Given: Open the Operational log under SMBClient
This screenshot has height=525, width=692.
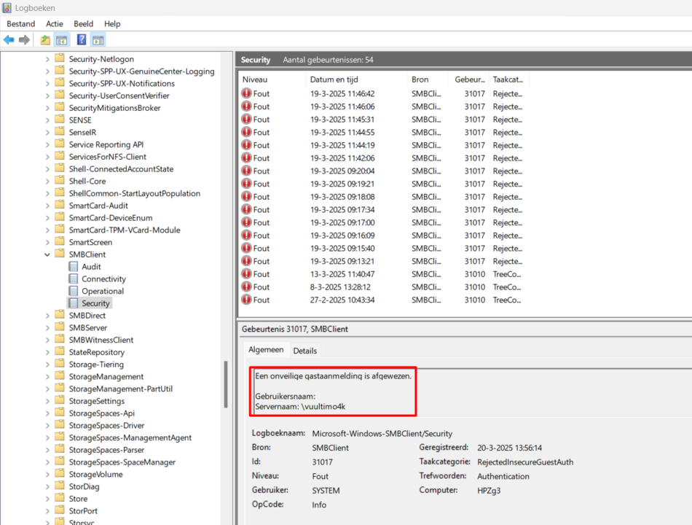Looking at the screenshot, I should [102, 291].
